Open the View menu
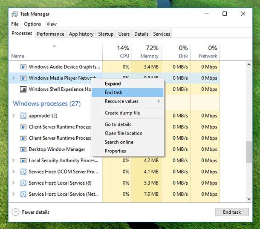This screenshot has height=229, width=260. (52, 24)
